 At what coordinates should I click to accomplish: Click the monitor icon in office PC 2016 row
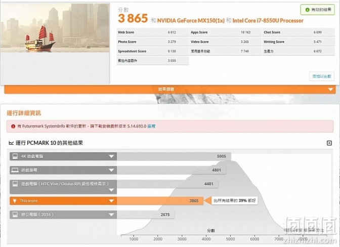(15, 215)
